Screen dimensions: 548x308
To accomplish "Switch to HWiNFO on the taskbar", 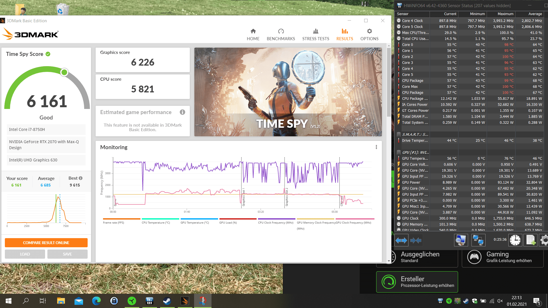I will point(150,301).
